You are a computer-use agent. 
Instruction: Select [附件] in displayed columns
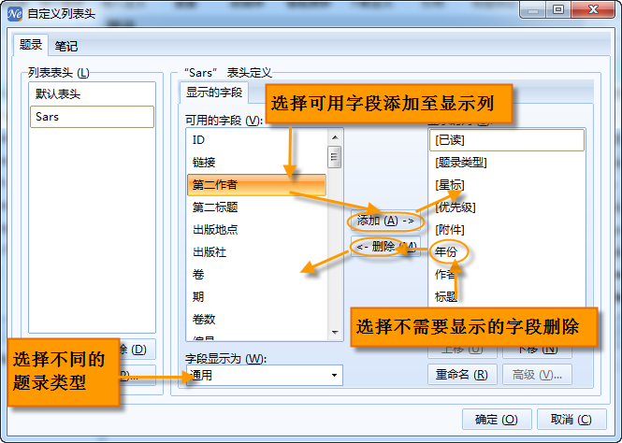click(507, 229)
